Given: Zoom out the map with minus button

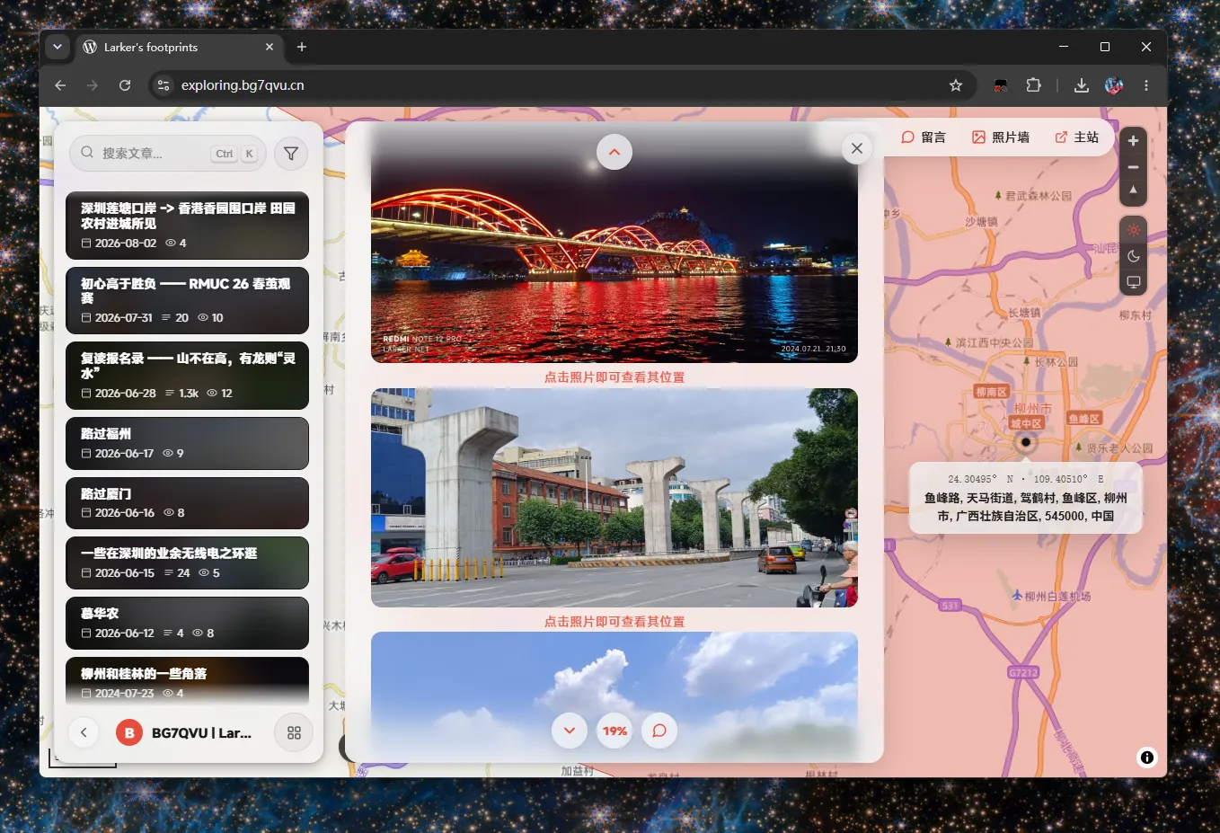Looking at the screenshot, I should click(1134, 167).
